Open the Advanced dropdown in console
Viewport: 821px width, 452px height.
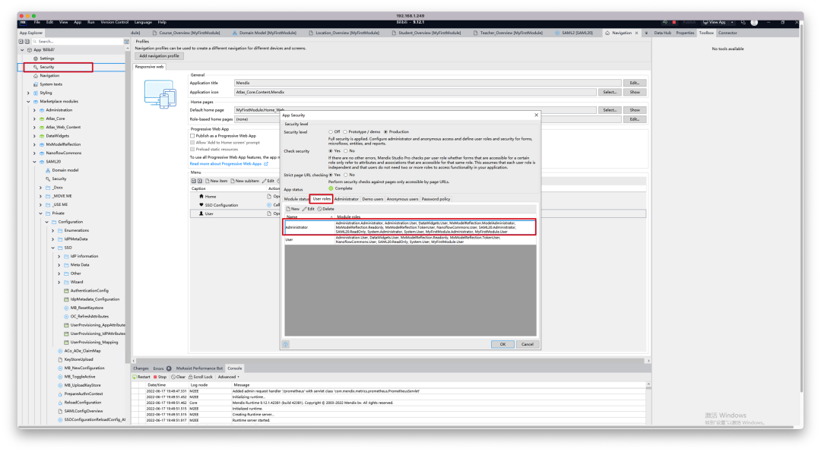[229, 377]
